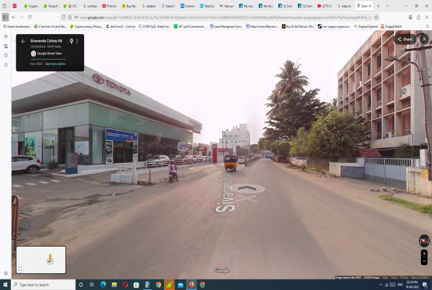This screenshot has height=290, width=432.
Task: Open the Mail app from the taskbar
Action: point(180,284)
